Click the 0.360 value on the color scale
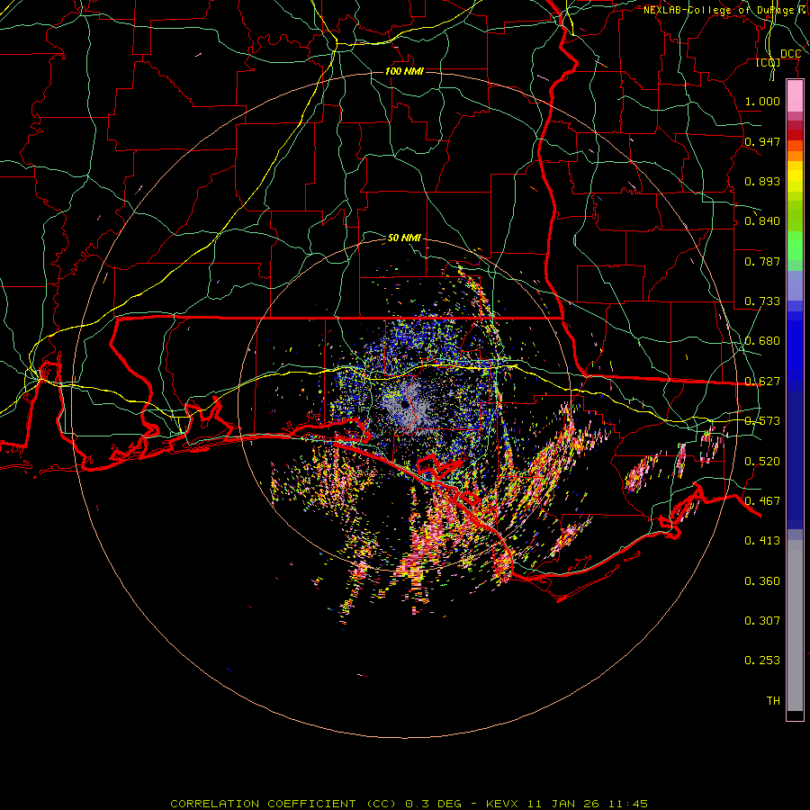The image size is (810, 810). 762,581
